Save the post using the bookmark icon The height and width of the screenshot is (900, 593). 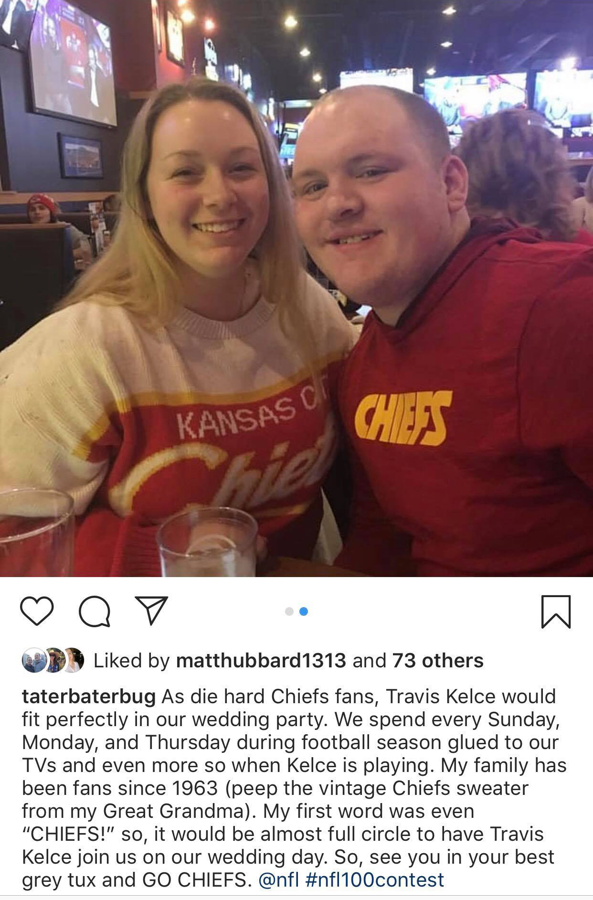(x=556, y=611)
